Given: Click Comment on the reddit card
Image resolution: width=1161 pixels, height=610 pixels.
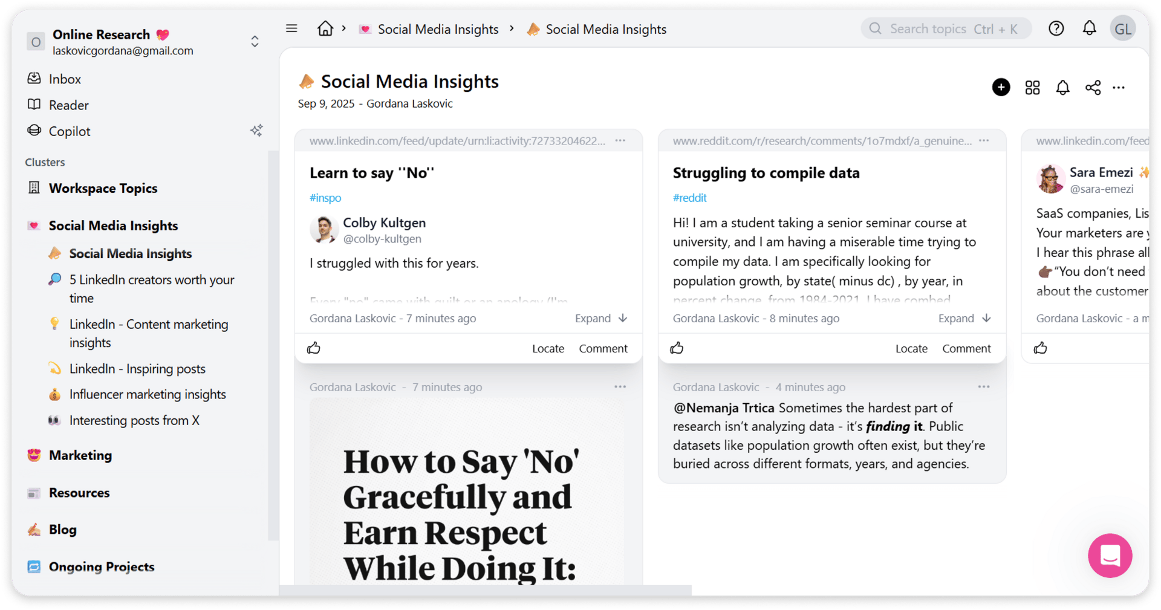Looking at the screenshot, I should (x=966, y=348).
